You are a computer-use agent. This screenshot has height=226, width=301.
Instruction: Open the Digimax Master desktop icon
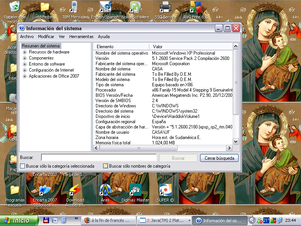pos(135,190)
